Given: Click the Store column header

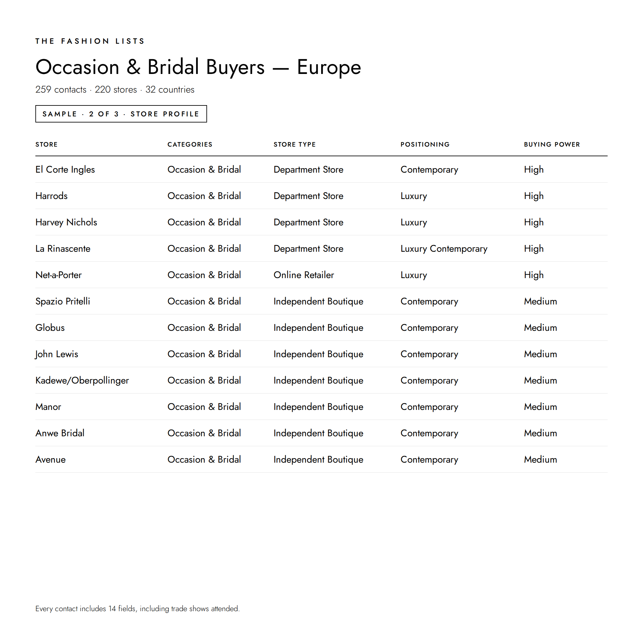Looking at the screenshot, I should coord(47,144).
